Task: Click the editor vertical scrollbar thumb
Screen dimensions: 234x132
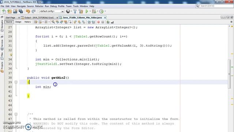Action: tap(229, 74)
